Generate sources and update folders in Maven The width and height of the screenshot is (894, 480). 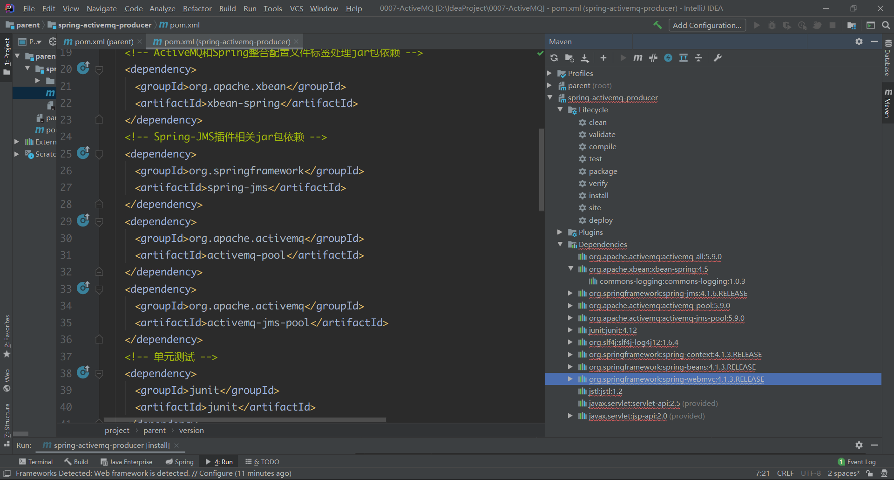point(569,58)
